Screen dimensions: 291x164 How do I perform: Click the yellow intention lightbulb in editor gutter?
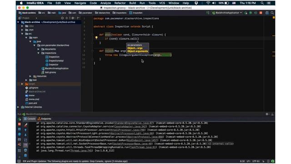(96, 38)
